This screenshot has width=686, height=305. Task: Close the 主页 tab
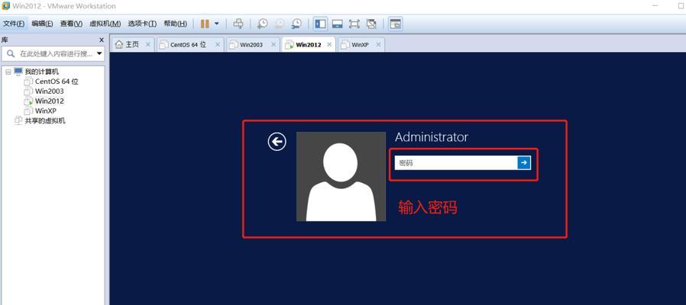click(x=147, y=44)
